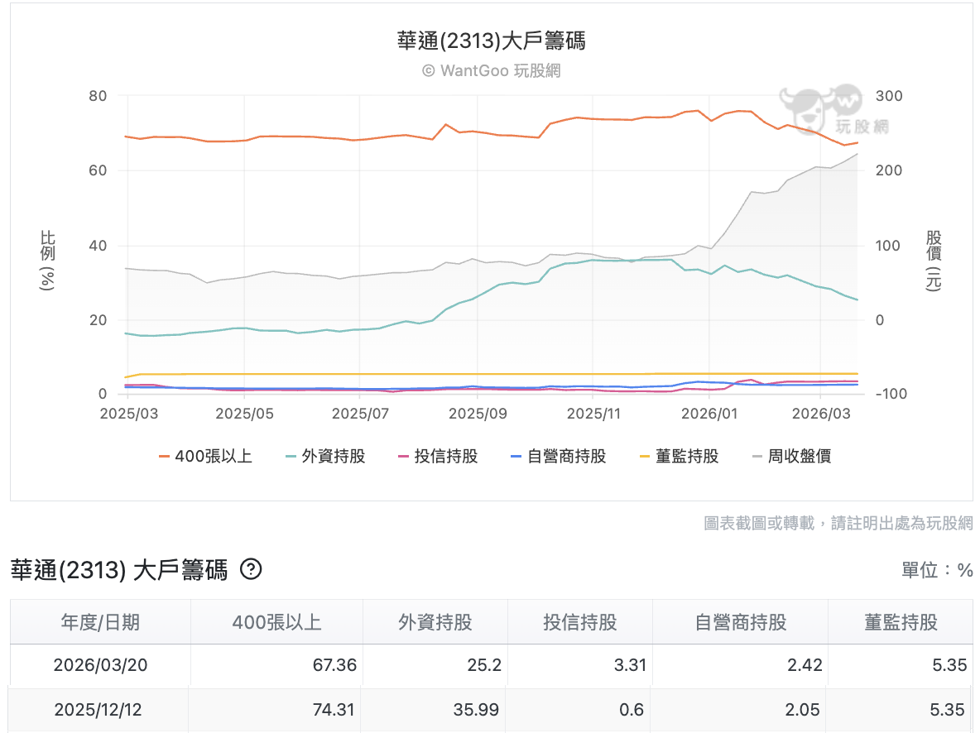The image size is (980, 733).
Task: Click the 比例(%) left axis title
Action: click(x=47, y=260)
